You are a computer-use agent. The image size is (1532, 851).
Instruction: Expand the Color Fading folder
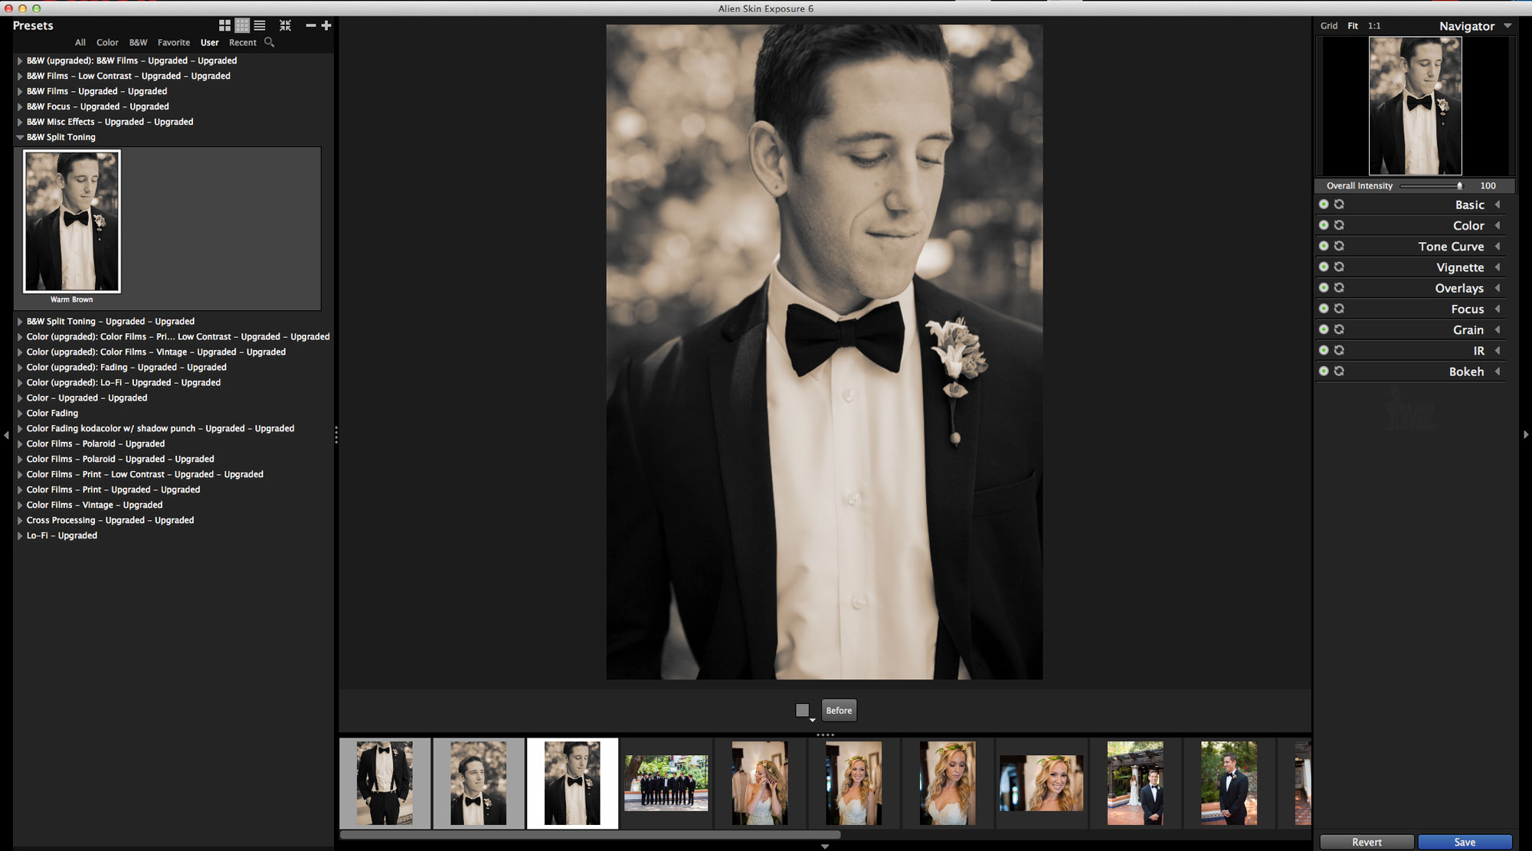pyautogui.click(x=20, y=413)
